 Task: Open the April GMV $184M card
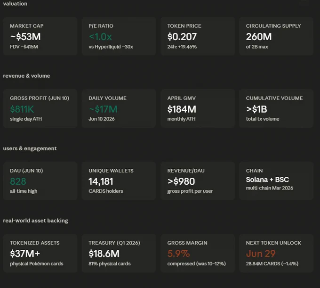[x=198, y=108]
